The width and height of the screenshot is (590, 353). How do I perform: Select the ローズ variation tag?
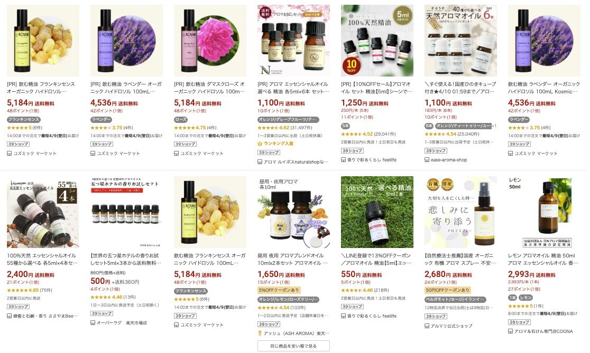click(x=181, y=119)
